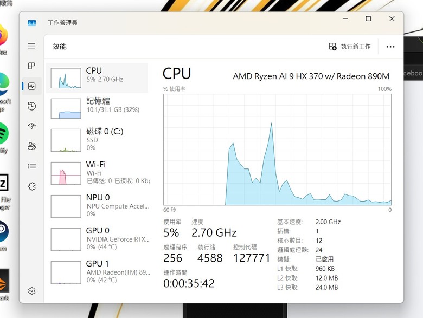Click the uptime value 0:00:35:42
Screen dimensions: 423x318
click(x=189, y=283)
